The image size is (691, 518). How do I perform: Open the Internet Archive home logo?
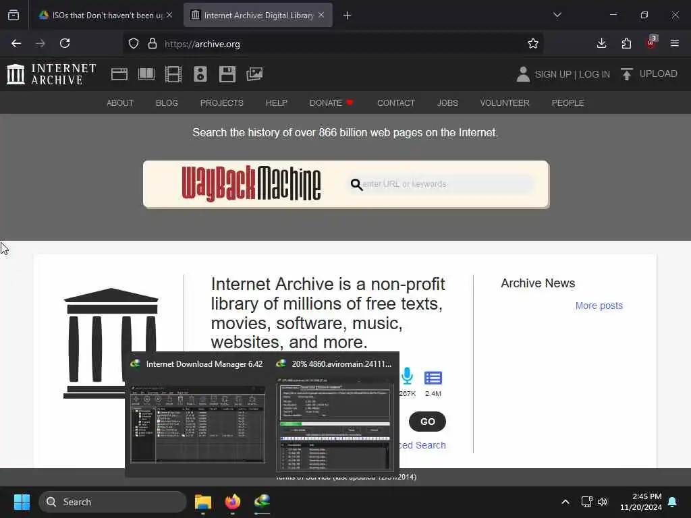pos(51,74)
